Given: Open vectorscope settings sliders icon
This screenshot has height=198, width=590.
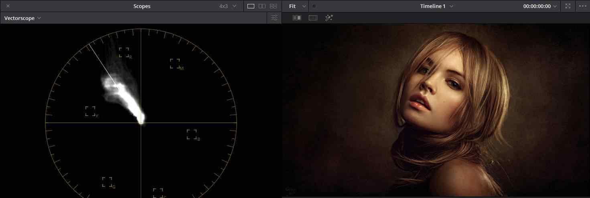Looking at the screenshot, I should pyautogui.click(x=274, y=18).
